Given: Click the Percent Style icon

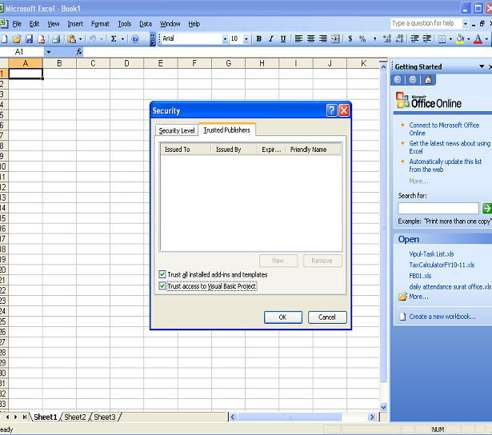Looking at the screenshot, I should click(362, 38).
